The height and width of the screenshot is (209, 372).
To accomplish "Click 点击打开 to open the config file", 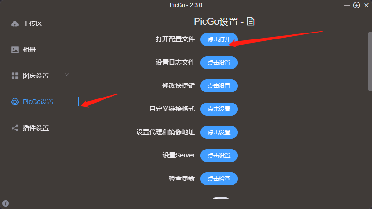I will tap(219, 39).
